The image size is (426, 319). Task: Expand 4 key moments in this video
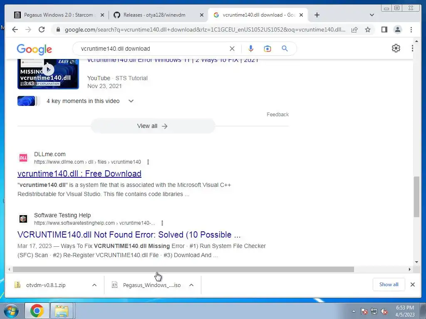tap(131, 101)
